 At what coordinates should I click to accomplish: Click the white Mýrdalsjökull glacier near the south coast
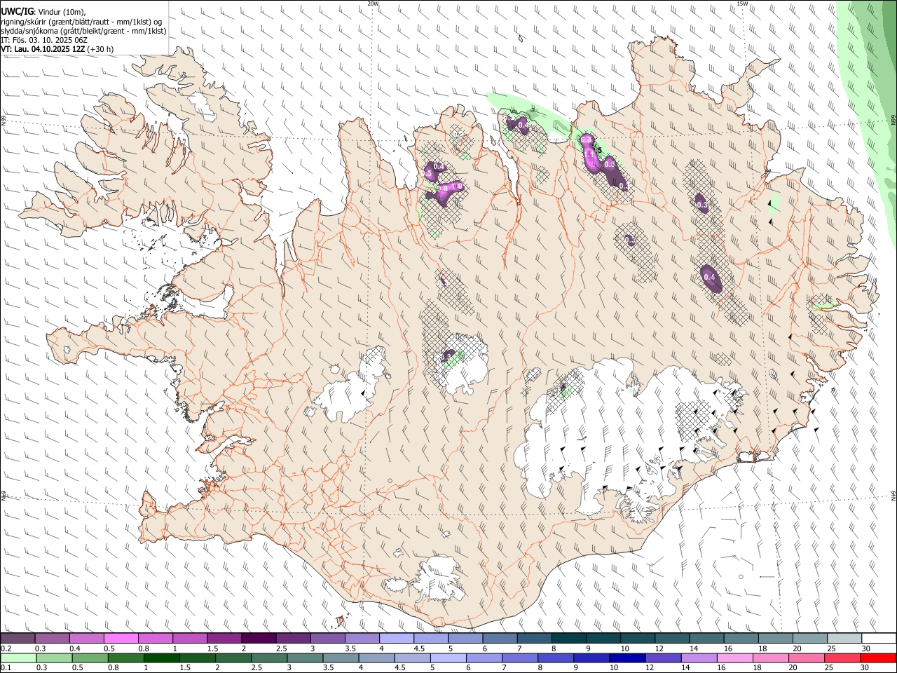pos(438,579)
